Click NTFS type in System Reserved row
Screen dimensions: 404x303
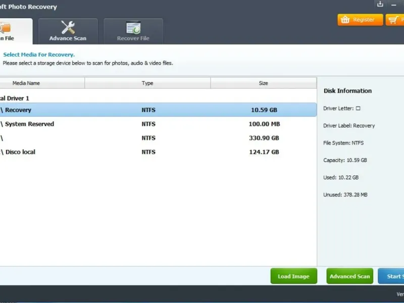148,124
